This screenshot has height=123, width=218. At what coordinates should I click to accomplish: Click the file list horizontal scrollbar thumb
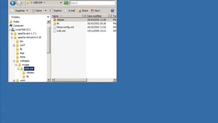coord(71,80)
